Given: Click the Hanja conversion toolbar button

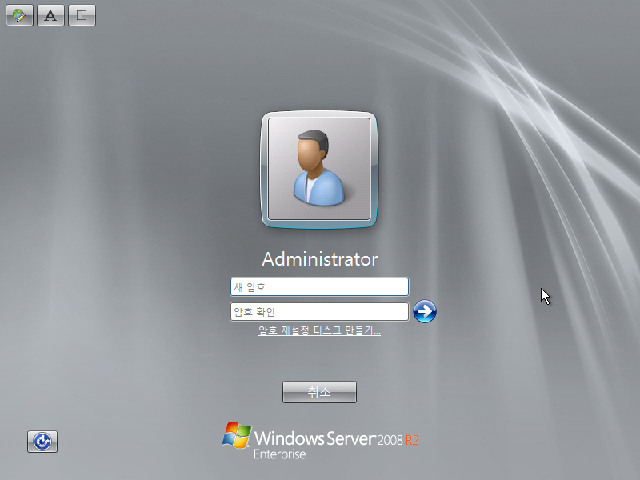Looking at the screenshot, I should [x=82, y=15].
